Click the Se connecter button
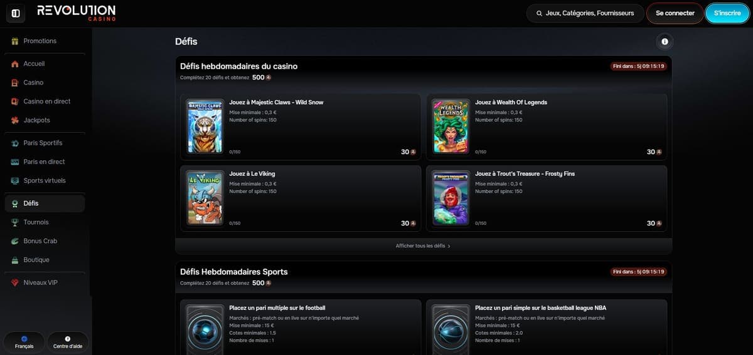The height and width of the screenshot is (355, 753). coord(675,13)
